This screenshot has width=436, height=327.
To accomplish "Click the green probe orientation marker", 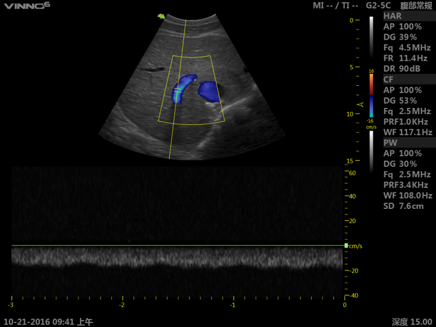I will [161, 16].
